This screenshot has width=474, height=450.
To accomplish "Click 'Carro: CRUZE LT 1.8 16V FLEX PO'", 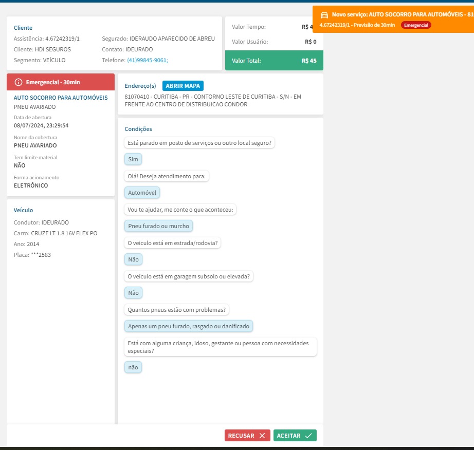I will point(56,233).
